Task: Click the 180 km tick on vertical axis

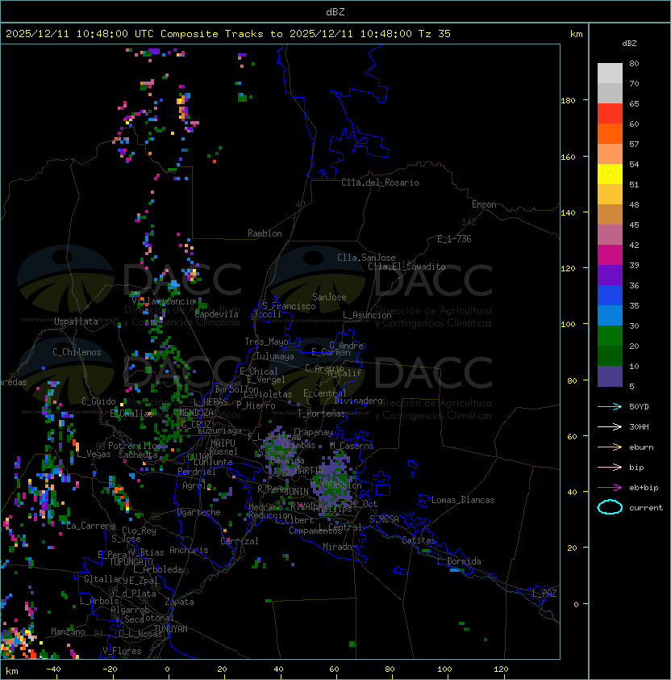Action: tap(568, 100)
